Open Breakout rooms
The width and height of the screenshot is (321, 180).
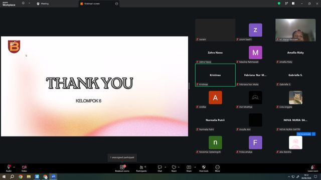pyautogui.click(x=122, y=168)
